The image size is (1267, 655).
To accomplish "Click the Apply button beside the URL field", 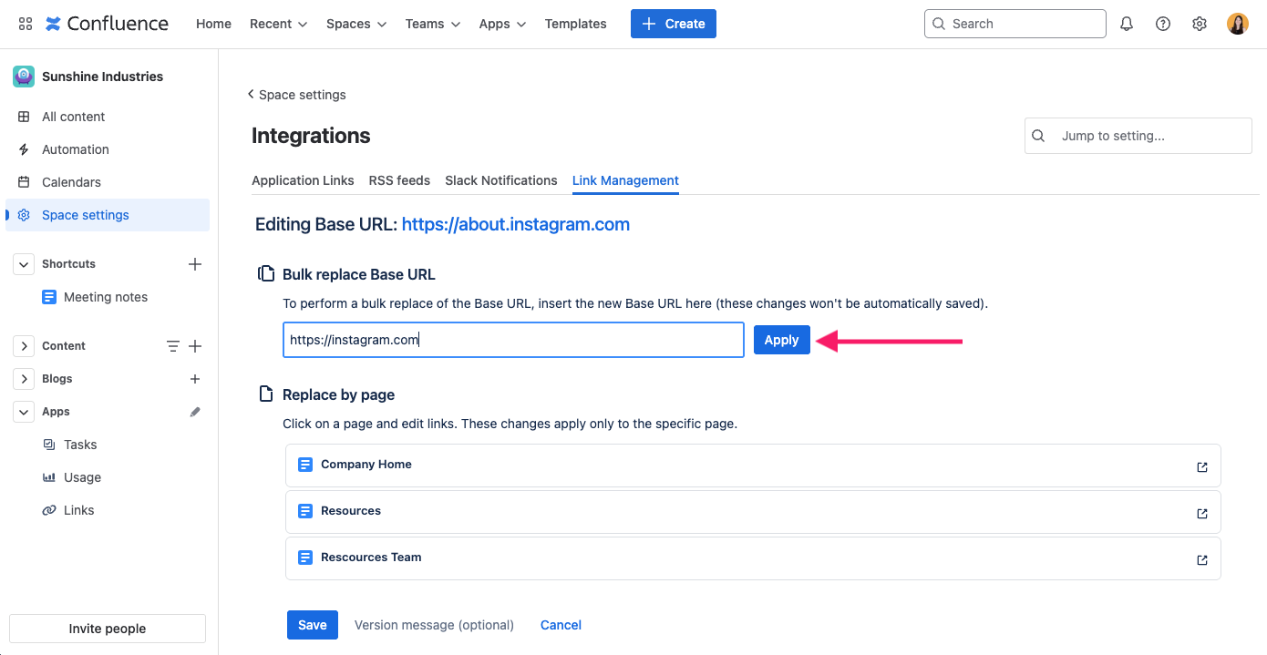I will (781, 340).
